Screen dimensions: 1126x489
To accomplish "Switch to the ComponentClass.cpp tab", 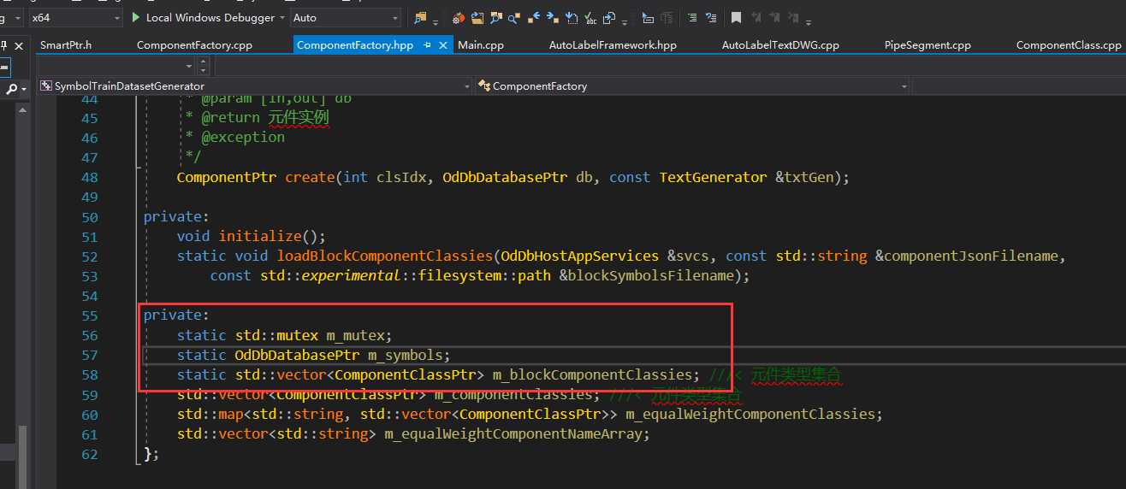I will tap(1069, 45).
